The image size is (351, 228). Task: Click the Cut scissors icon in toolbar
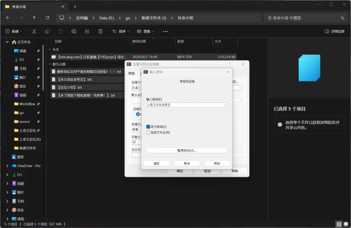34,31
